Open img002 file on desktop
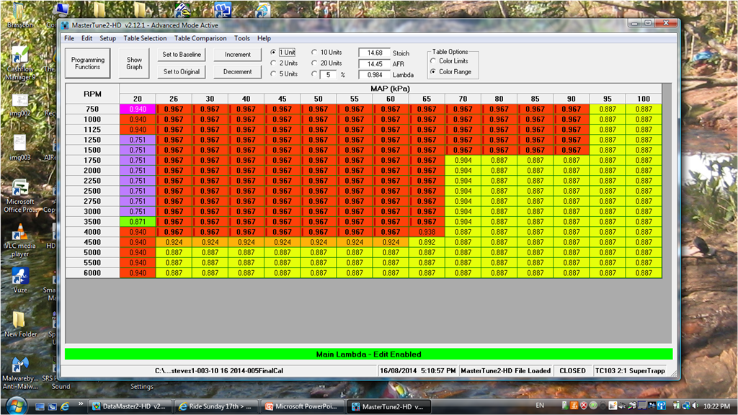 pos(19,105)
